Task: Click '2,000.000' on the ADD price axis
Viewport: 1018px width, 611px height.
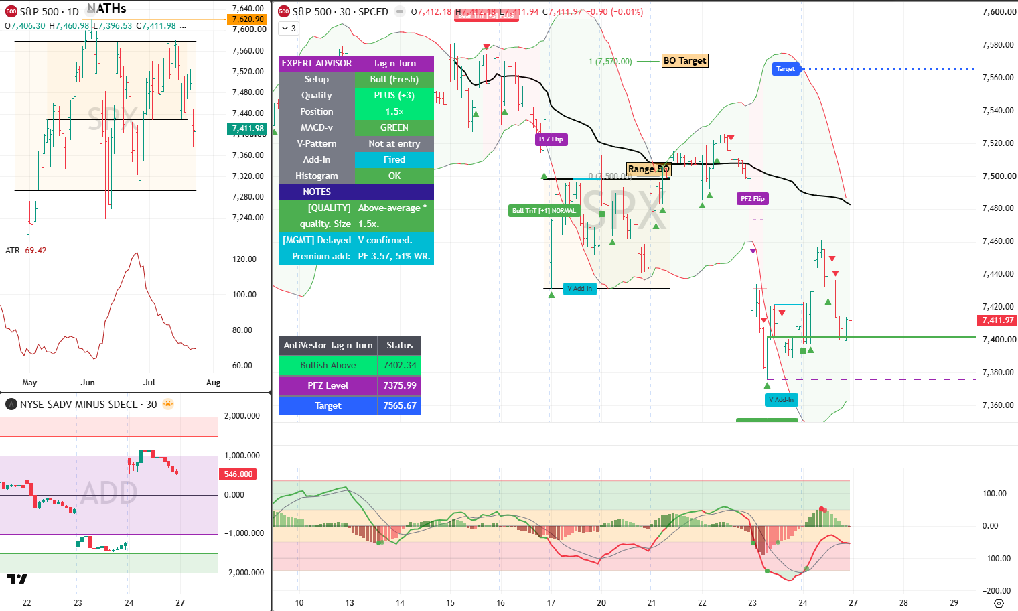Action: (242, 416)
